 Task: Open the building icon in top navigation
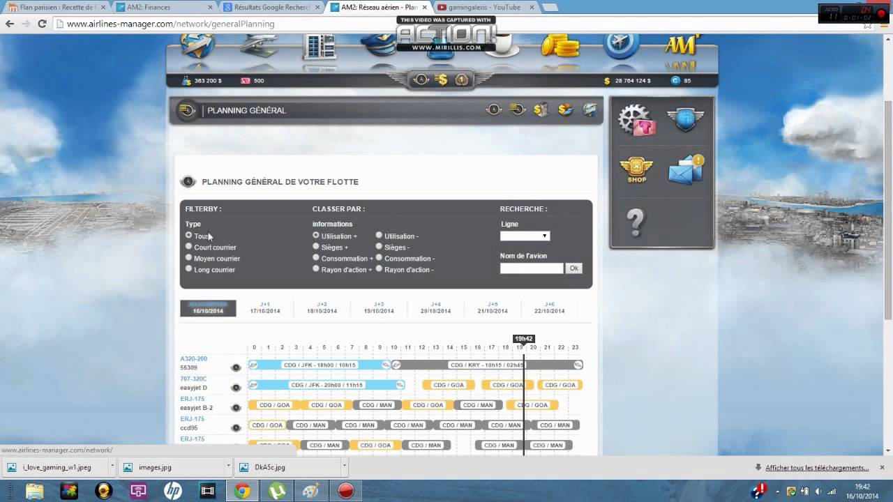pyautogui.click(x=320, y=46)
